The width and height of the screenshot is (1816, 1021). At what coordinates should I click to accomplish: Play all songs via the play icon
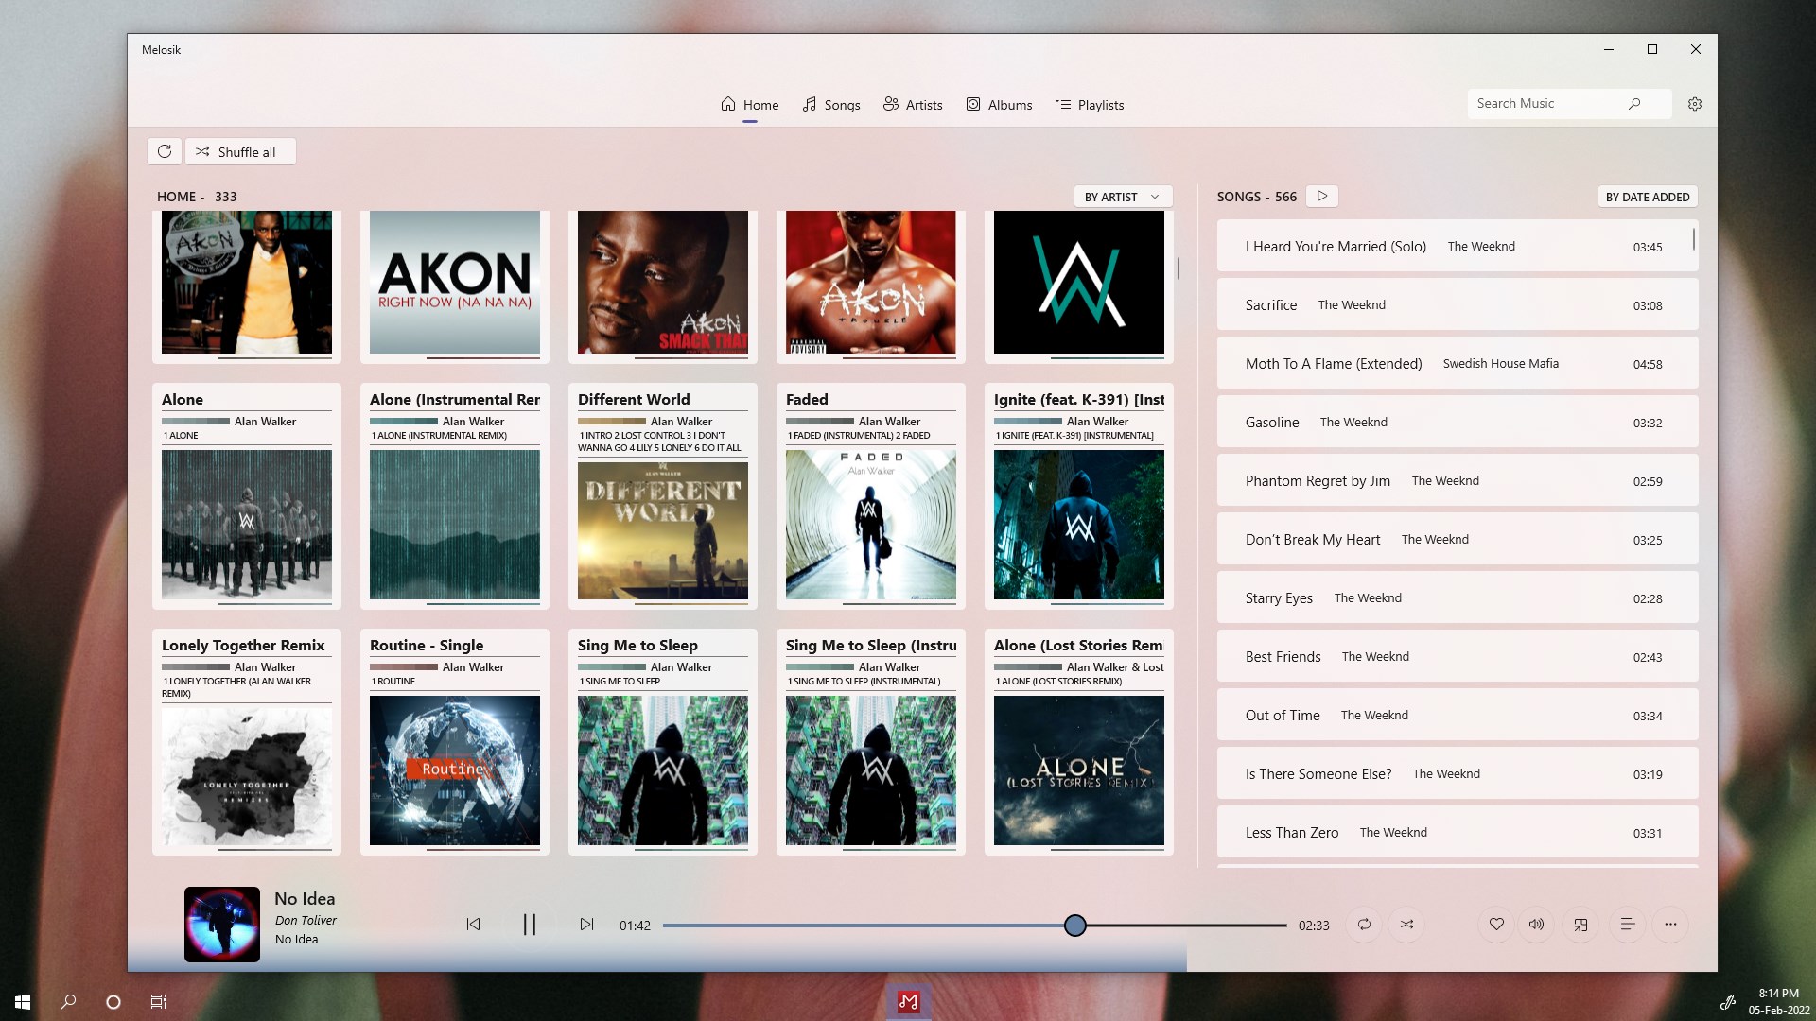click(x=1322, y=196)
